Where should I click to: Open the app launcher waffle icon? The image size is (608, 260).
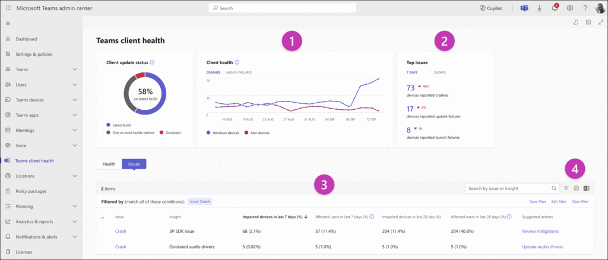pyautogui.click(x=8, y=8)
